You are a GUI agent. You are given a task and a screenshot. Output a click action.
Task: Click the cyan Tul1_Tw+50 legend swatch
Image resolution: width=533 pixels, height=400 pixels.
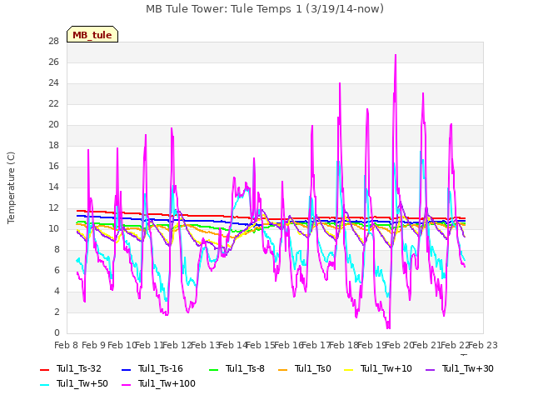(x=45, y=384)
